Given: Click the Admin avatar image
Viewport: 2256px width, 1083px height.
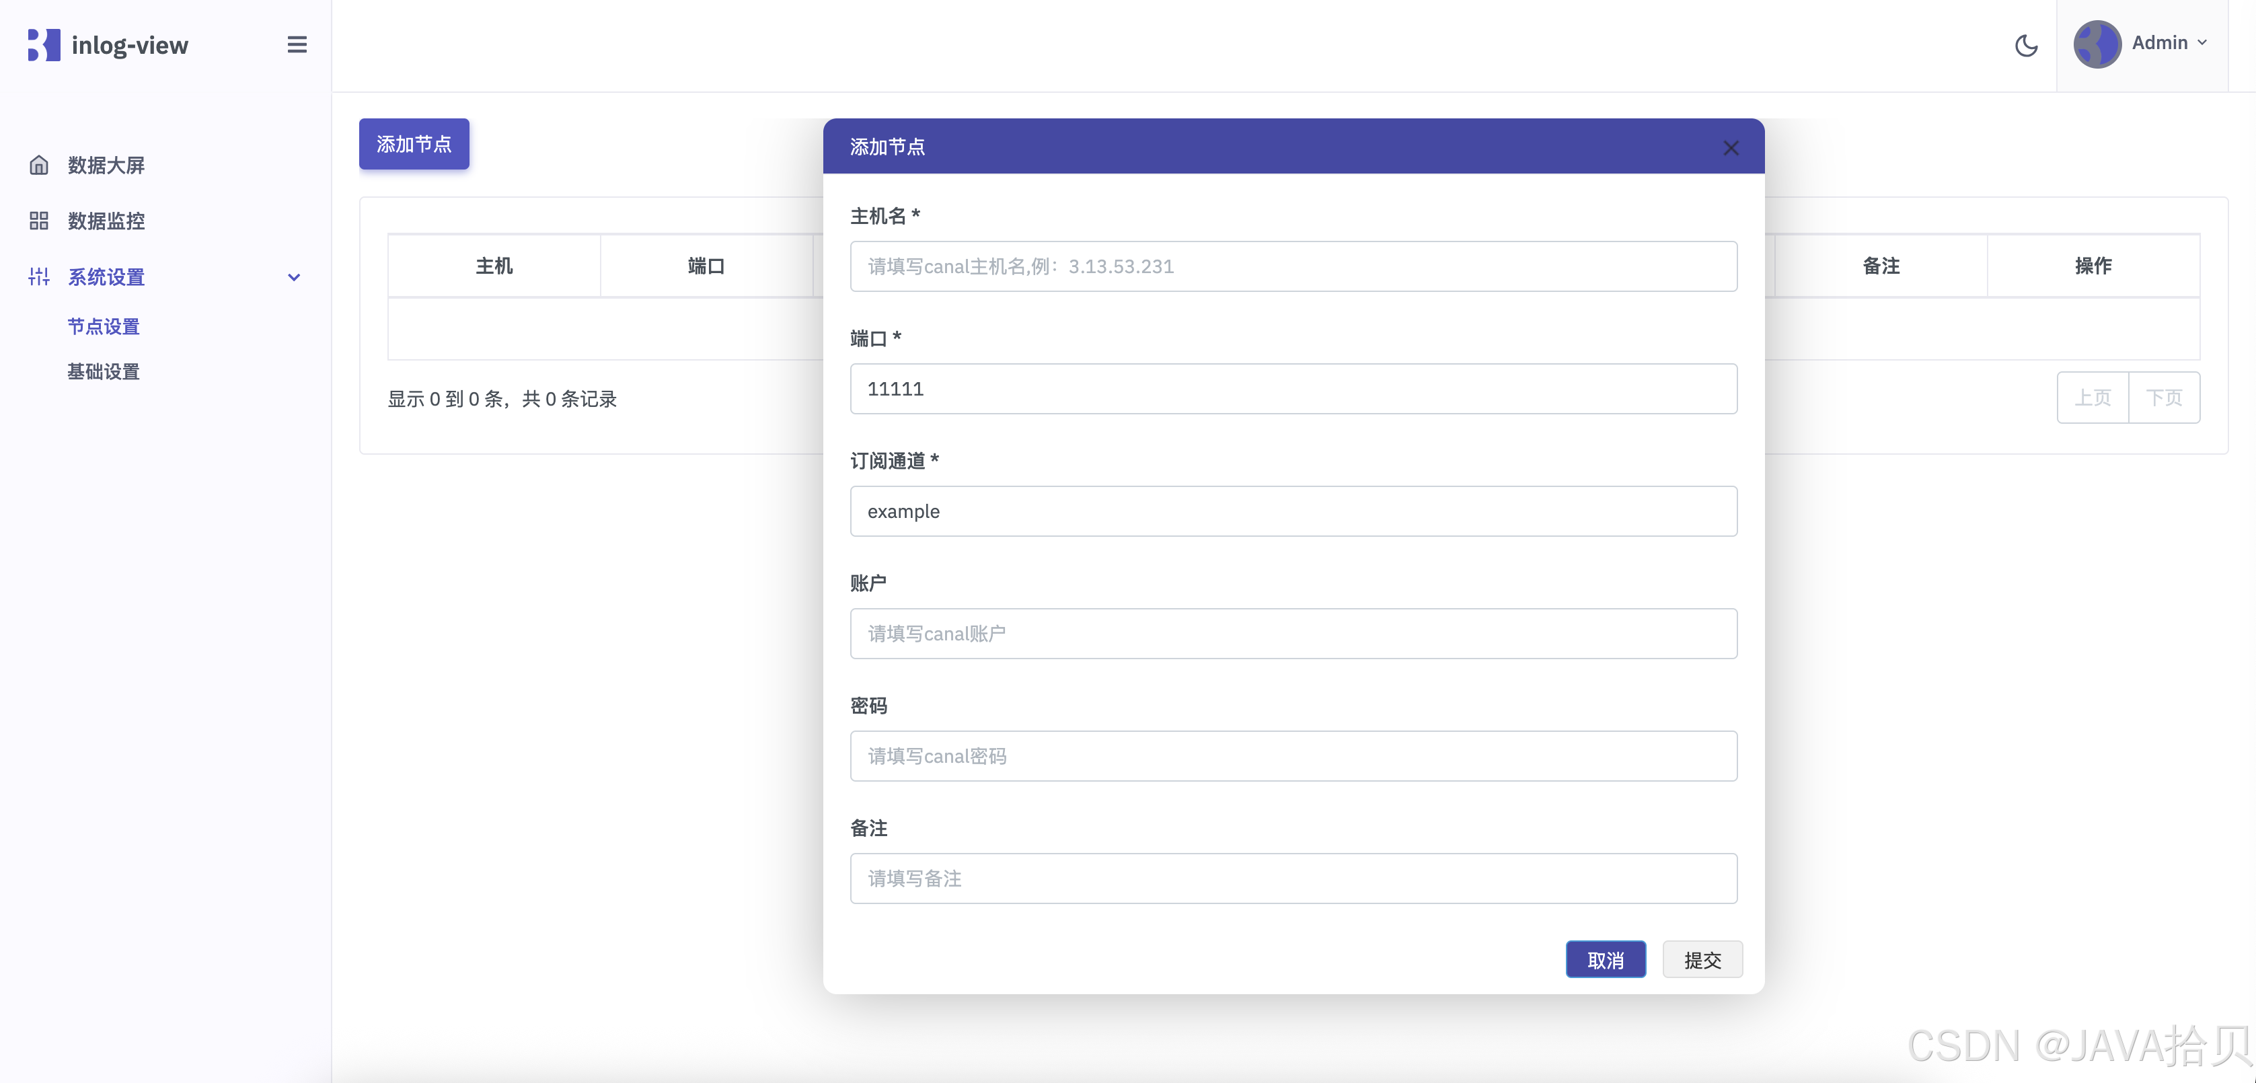Looking at the screenshot, I should tap(2097, 44).
